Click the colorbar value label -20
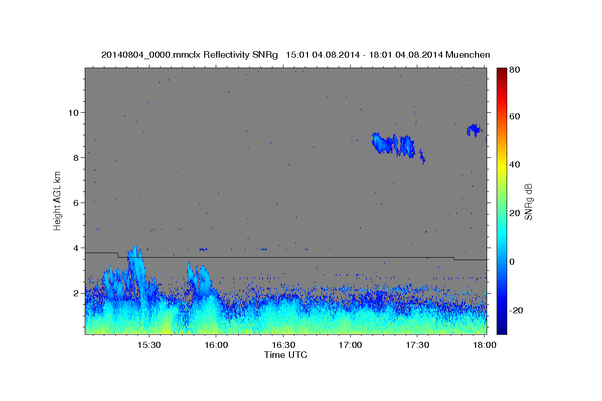 [x=516, y=310]
